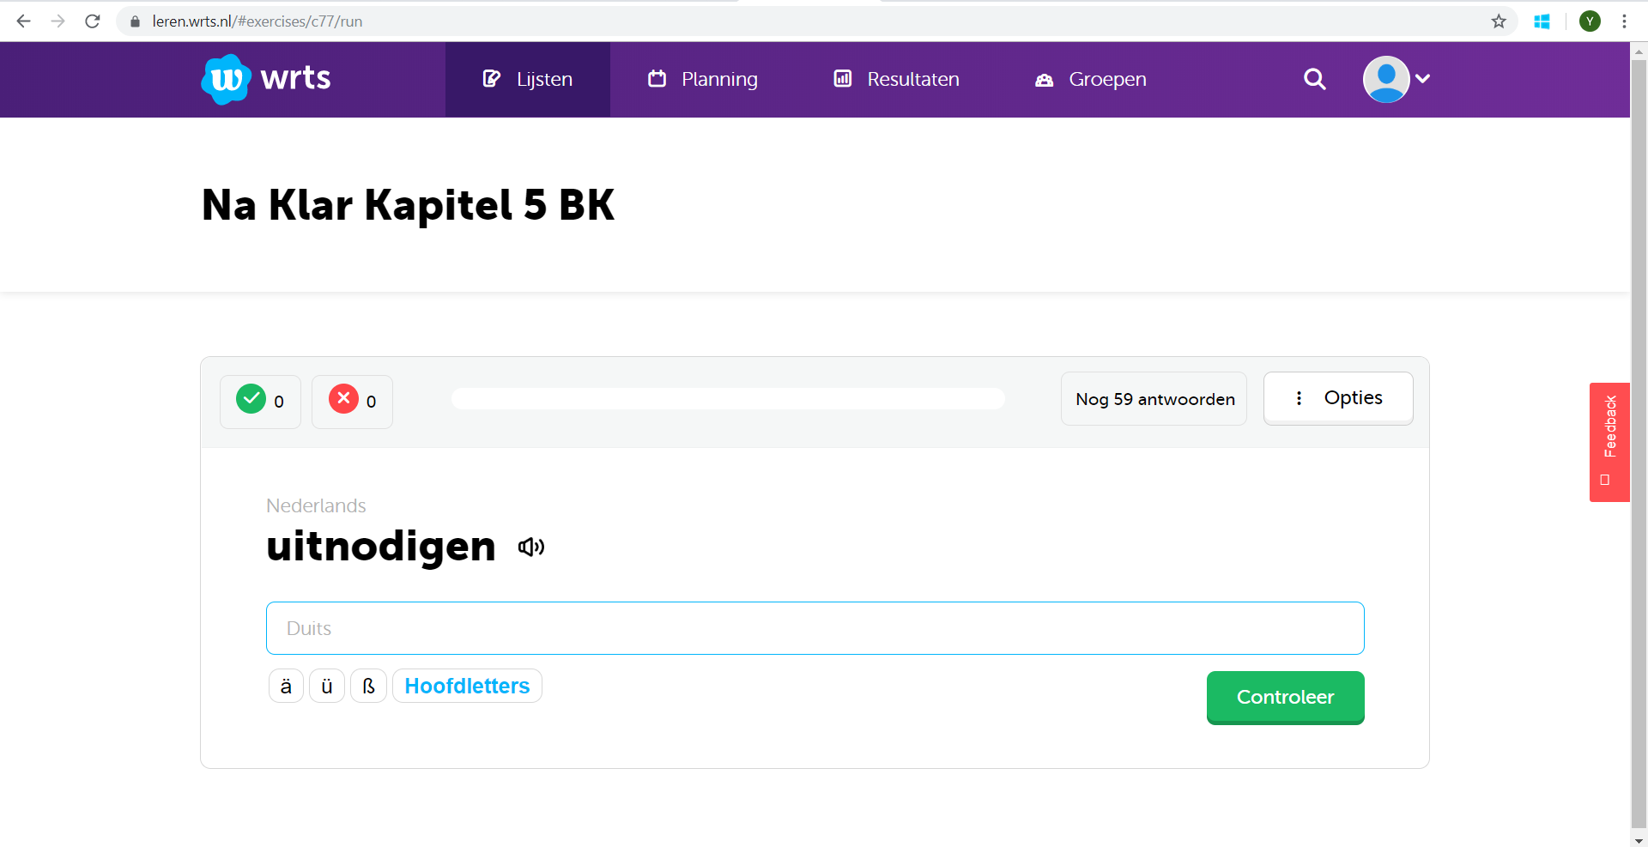Click the Nederlands language label
1648x847 pixels.
[x=316, y=505]
